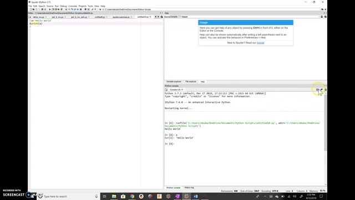Open the View menu
The width and height of the screenshot is (355, 200).
point(97,6)
